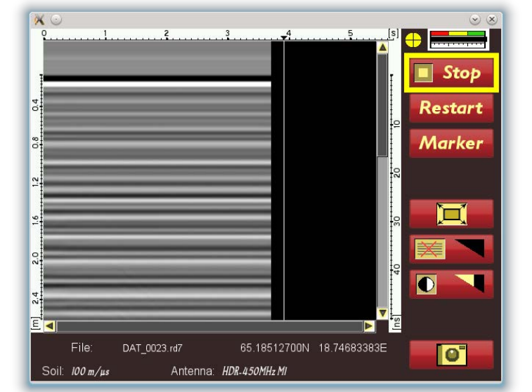Click the [m] depth unit label
This screenshot has height=392, width=532.
pyautogui.click(x=36, y=323)
